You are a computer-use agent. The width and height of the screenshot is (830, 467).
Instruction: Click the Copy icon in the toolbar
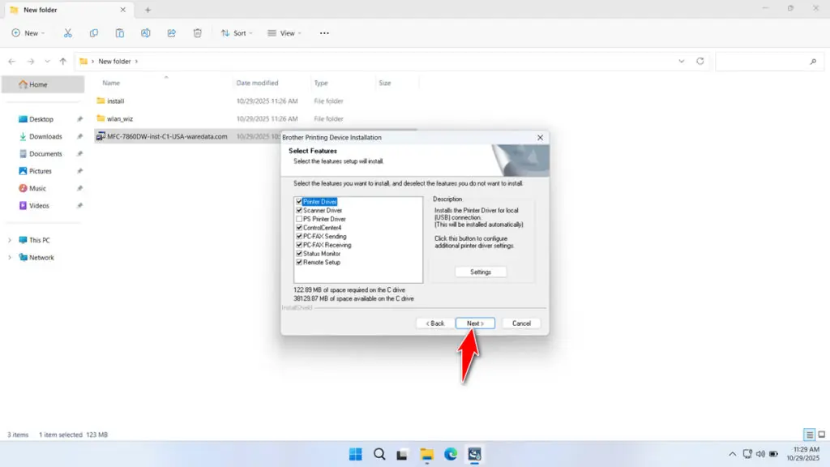coord(93,32)
